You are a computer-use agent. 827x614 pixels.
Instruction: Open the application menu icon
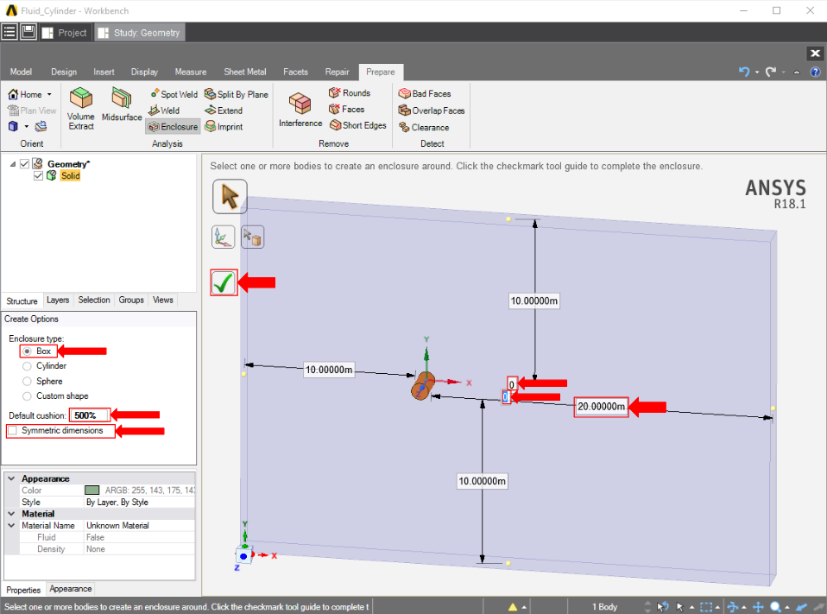[9, 32]
